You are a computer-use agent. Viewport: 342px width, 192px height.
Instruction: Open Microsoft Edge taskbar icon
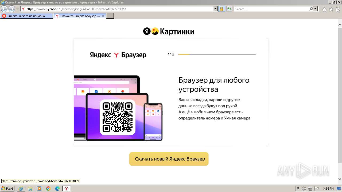pyautogui.click(x=57, y=189)
